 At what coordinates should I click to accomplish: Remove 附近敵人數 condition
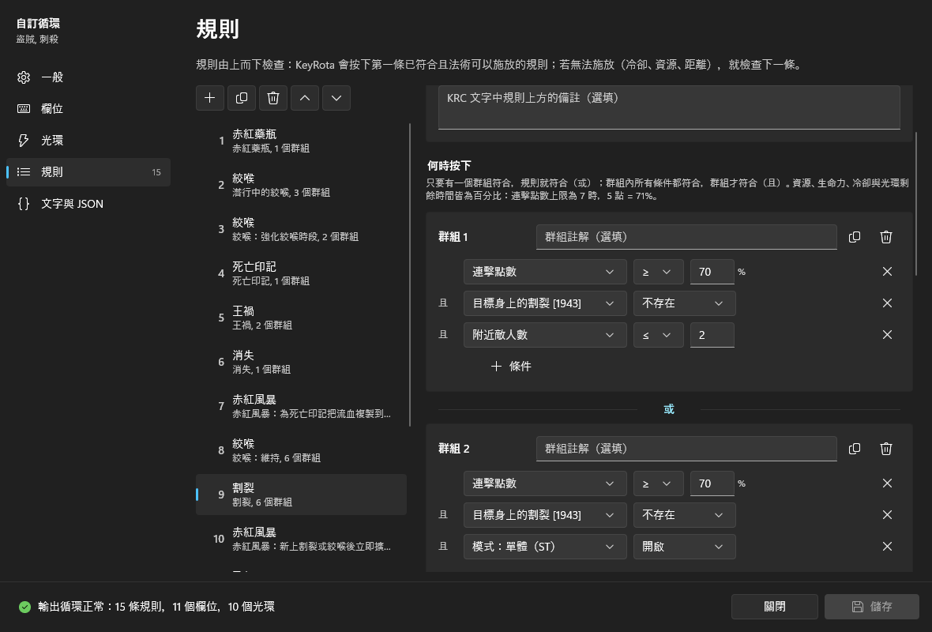click(x=887, y=335)
